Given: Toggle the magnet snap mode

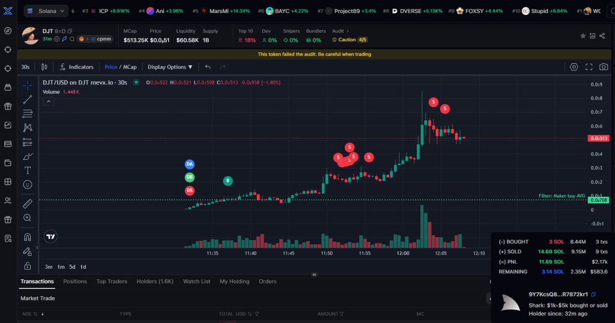Looking at the screenshot, I should coord(28,238).
